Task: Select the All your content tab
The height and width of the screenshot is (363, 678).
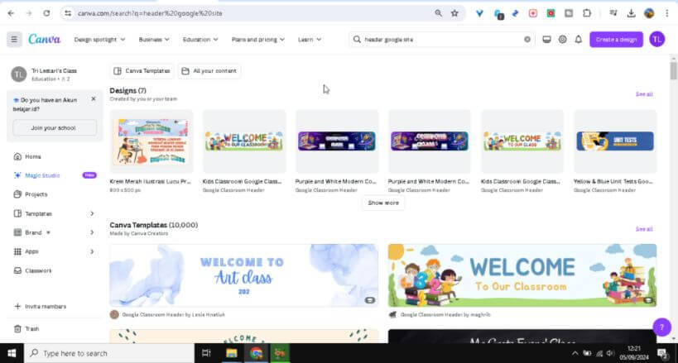Action: pos(209,71)
